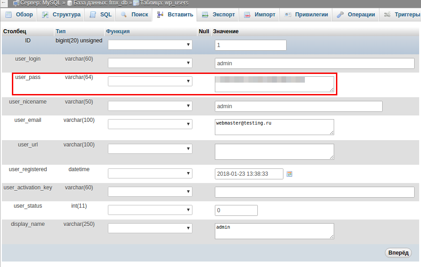Click the Сервер: MySQL breadcrumb link
Screen dimensions: 421x267
pos(41,3)
